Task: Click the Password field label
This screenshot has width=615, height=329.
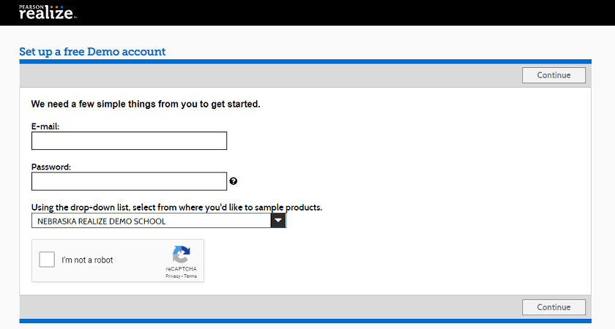Action: pyautogui.click(x=51, y=167)
